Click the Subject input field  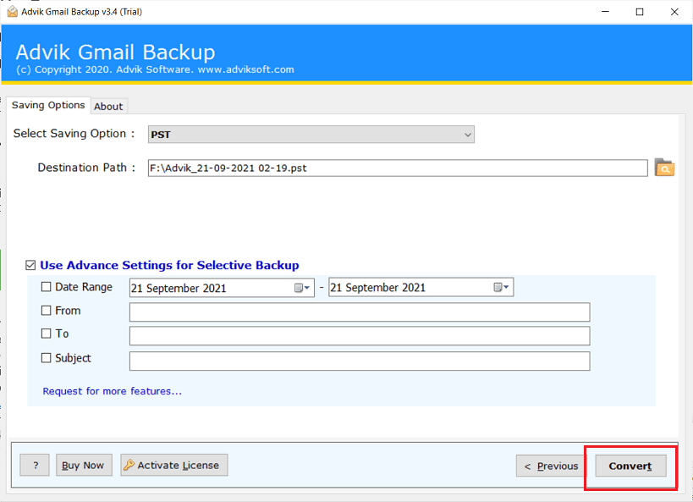(x=360, y=361)
